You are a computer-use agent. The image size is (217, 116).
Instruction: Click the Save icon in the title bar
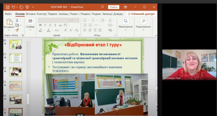point(8,7)
